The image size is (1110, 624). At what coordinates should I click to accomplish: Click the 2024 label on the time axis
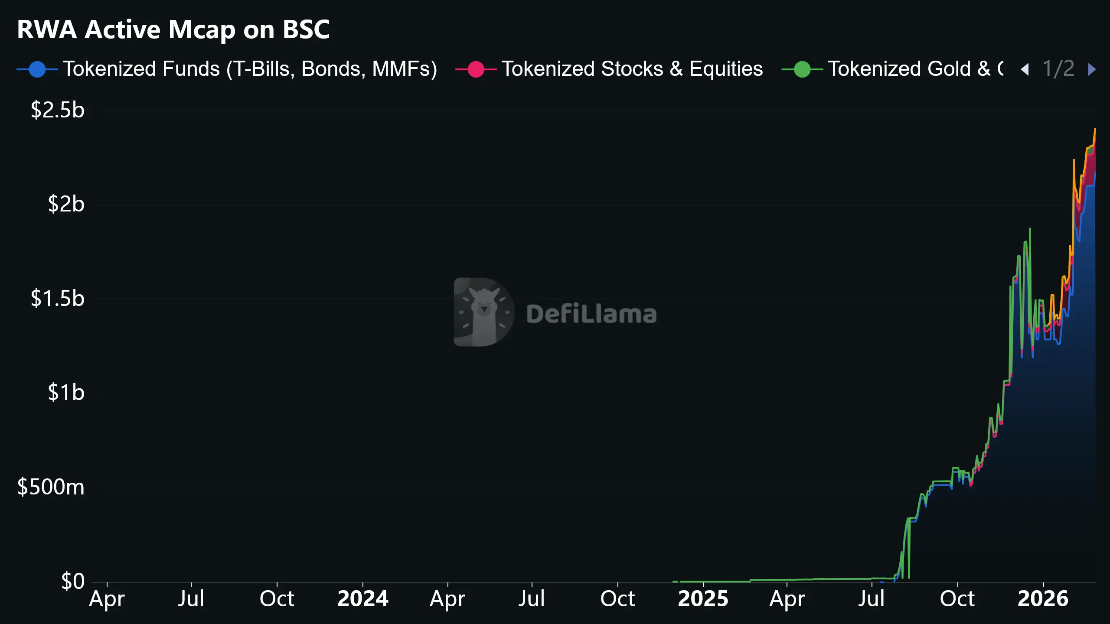coord(362,599)
